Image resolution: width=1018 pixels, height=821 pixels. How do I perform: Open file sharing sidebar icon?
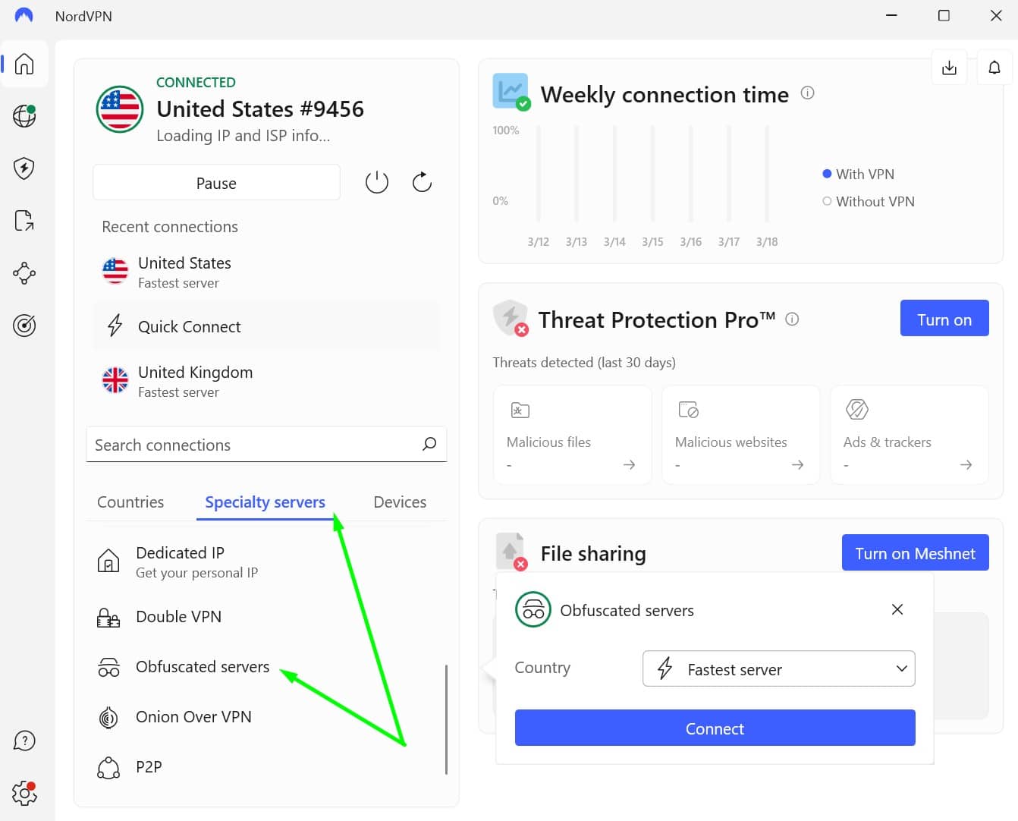24,221
